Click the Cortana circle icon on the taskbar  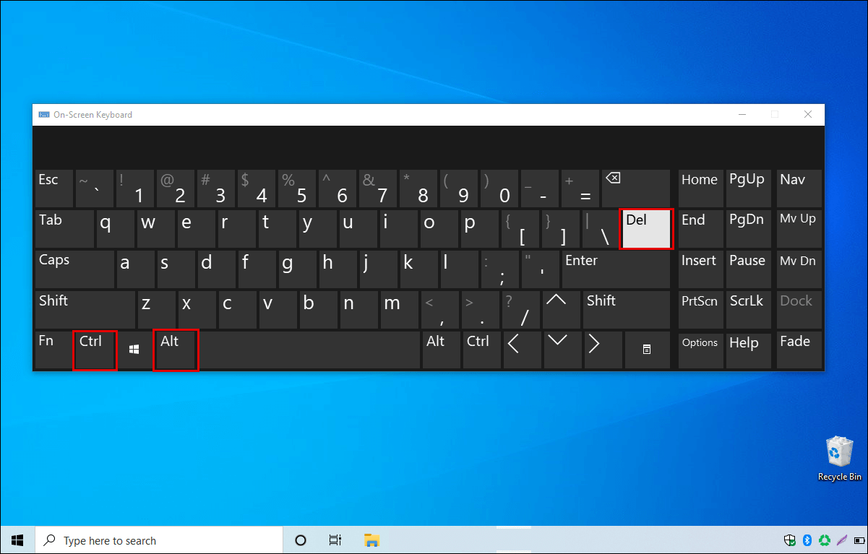click(x=300, y=540)
